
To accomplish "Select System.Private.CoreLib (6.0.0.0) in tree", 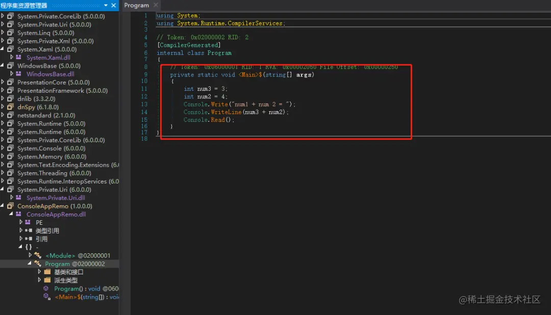I will click(61, 140).
